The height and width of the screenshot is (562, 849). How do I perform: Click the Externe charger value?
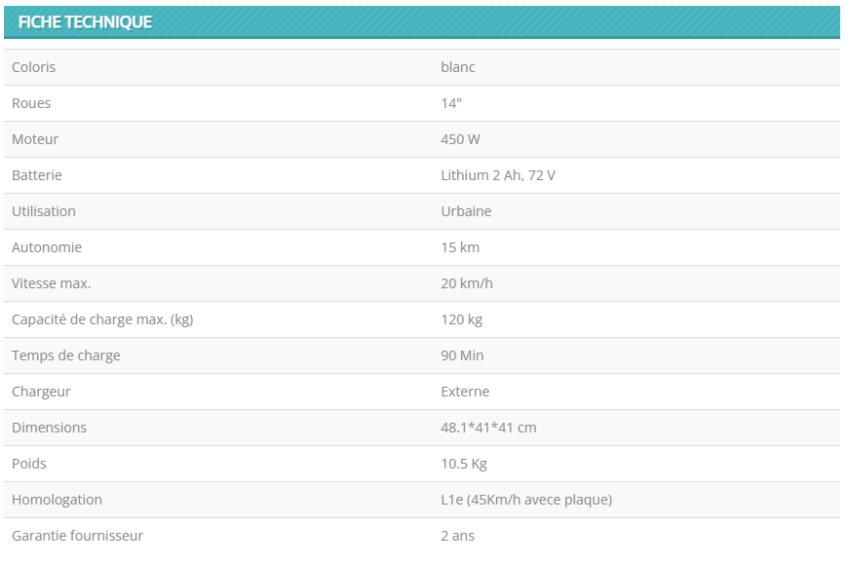465,392
